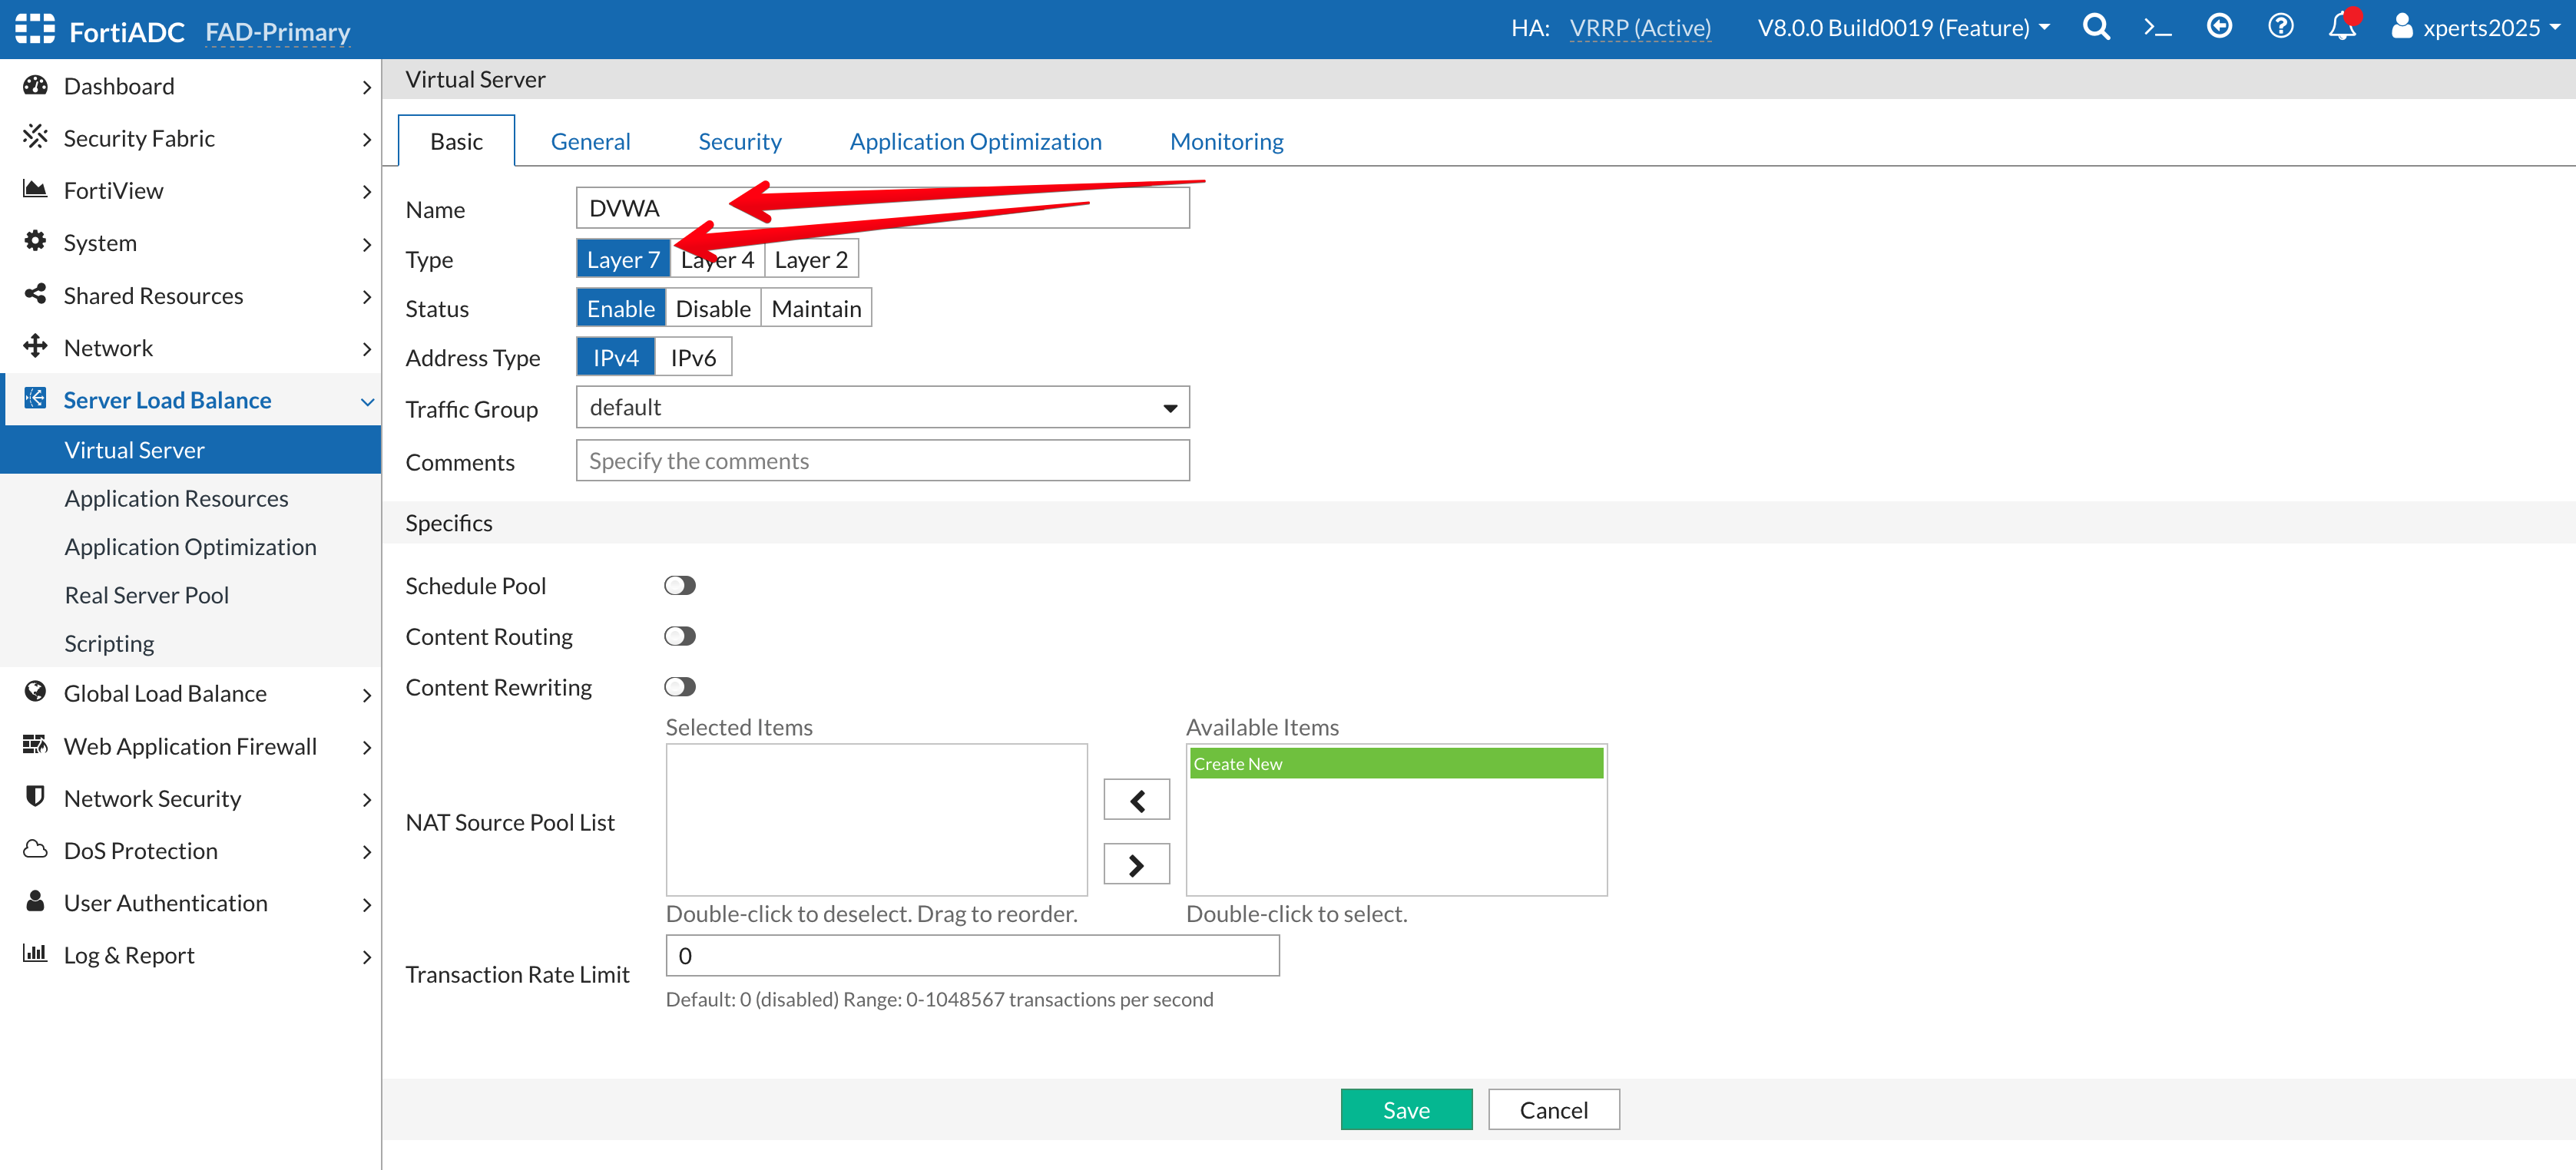This screenshot has width=2576, height=1170.
Task: Turn on the Content Routing switch
Action: click(679, 636)
